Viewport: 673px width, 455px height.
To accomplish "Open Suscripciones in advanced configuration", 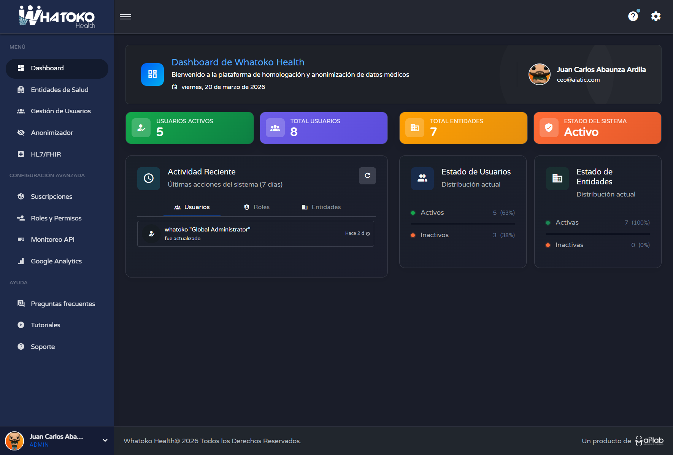I will point(57,197).
